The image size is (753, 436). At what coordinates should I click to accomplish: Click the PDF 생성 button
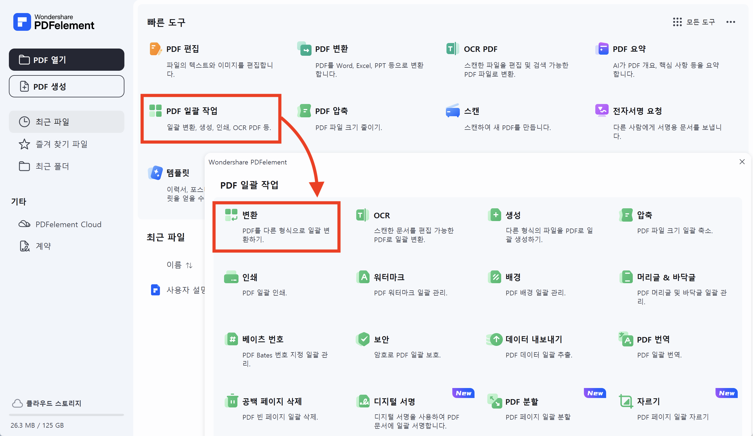(x=67, y=87)
